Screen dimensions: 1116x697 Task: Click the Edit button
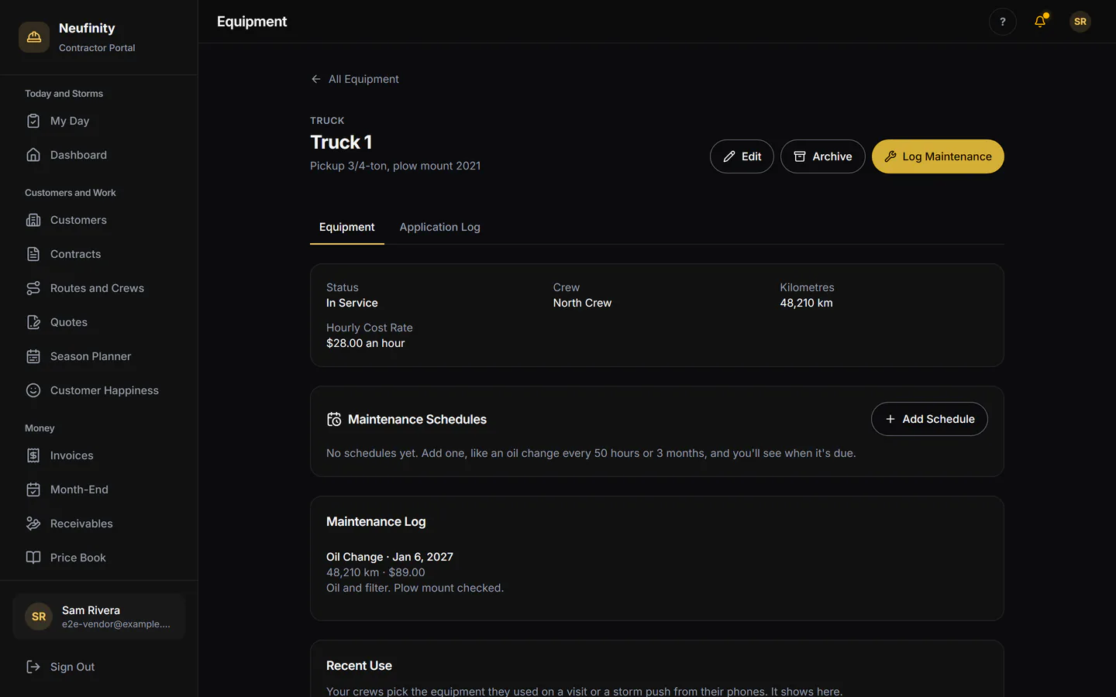[x=742, y=156]
